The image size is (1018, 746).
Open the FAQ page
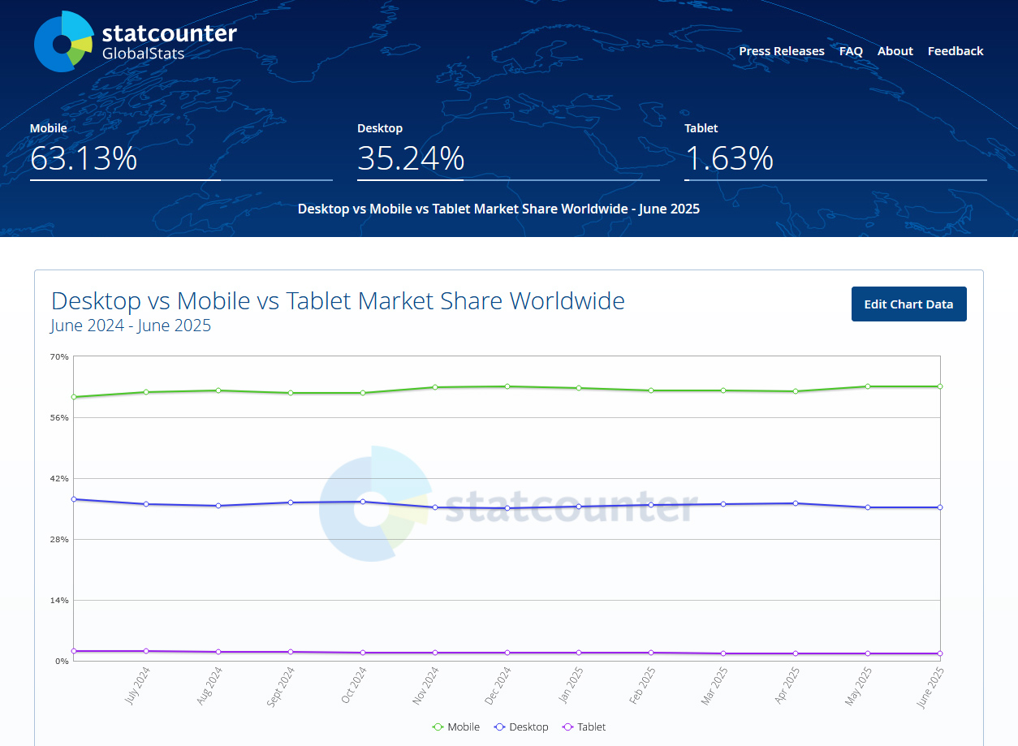tap(851, 51)
